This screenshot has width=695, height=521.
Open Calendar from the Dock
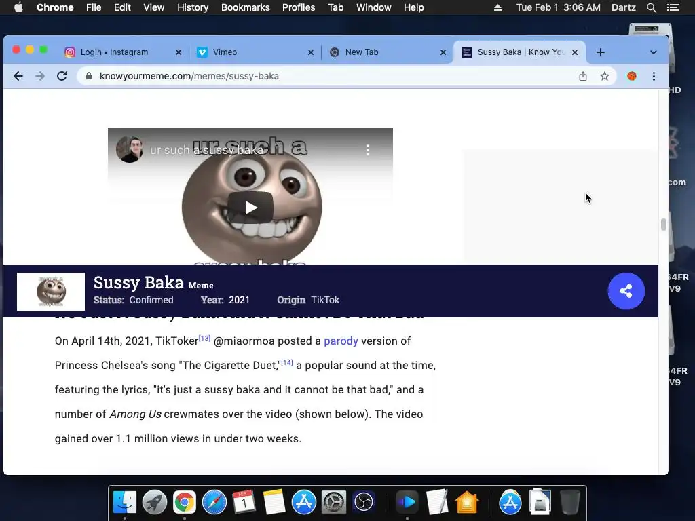[x=244, y=502]
